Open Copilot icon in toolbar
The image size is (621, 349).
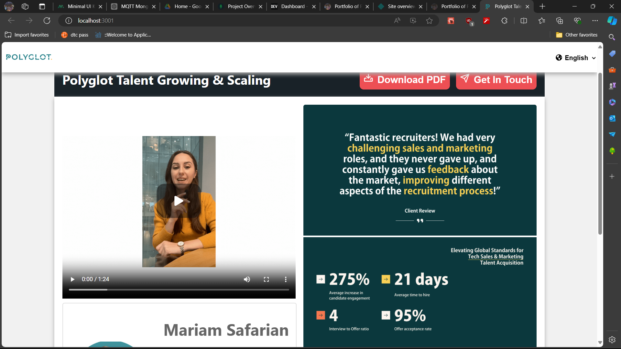tap(612, 21)
